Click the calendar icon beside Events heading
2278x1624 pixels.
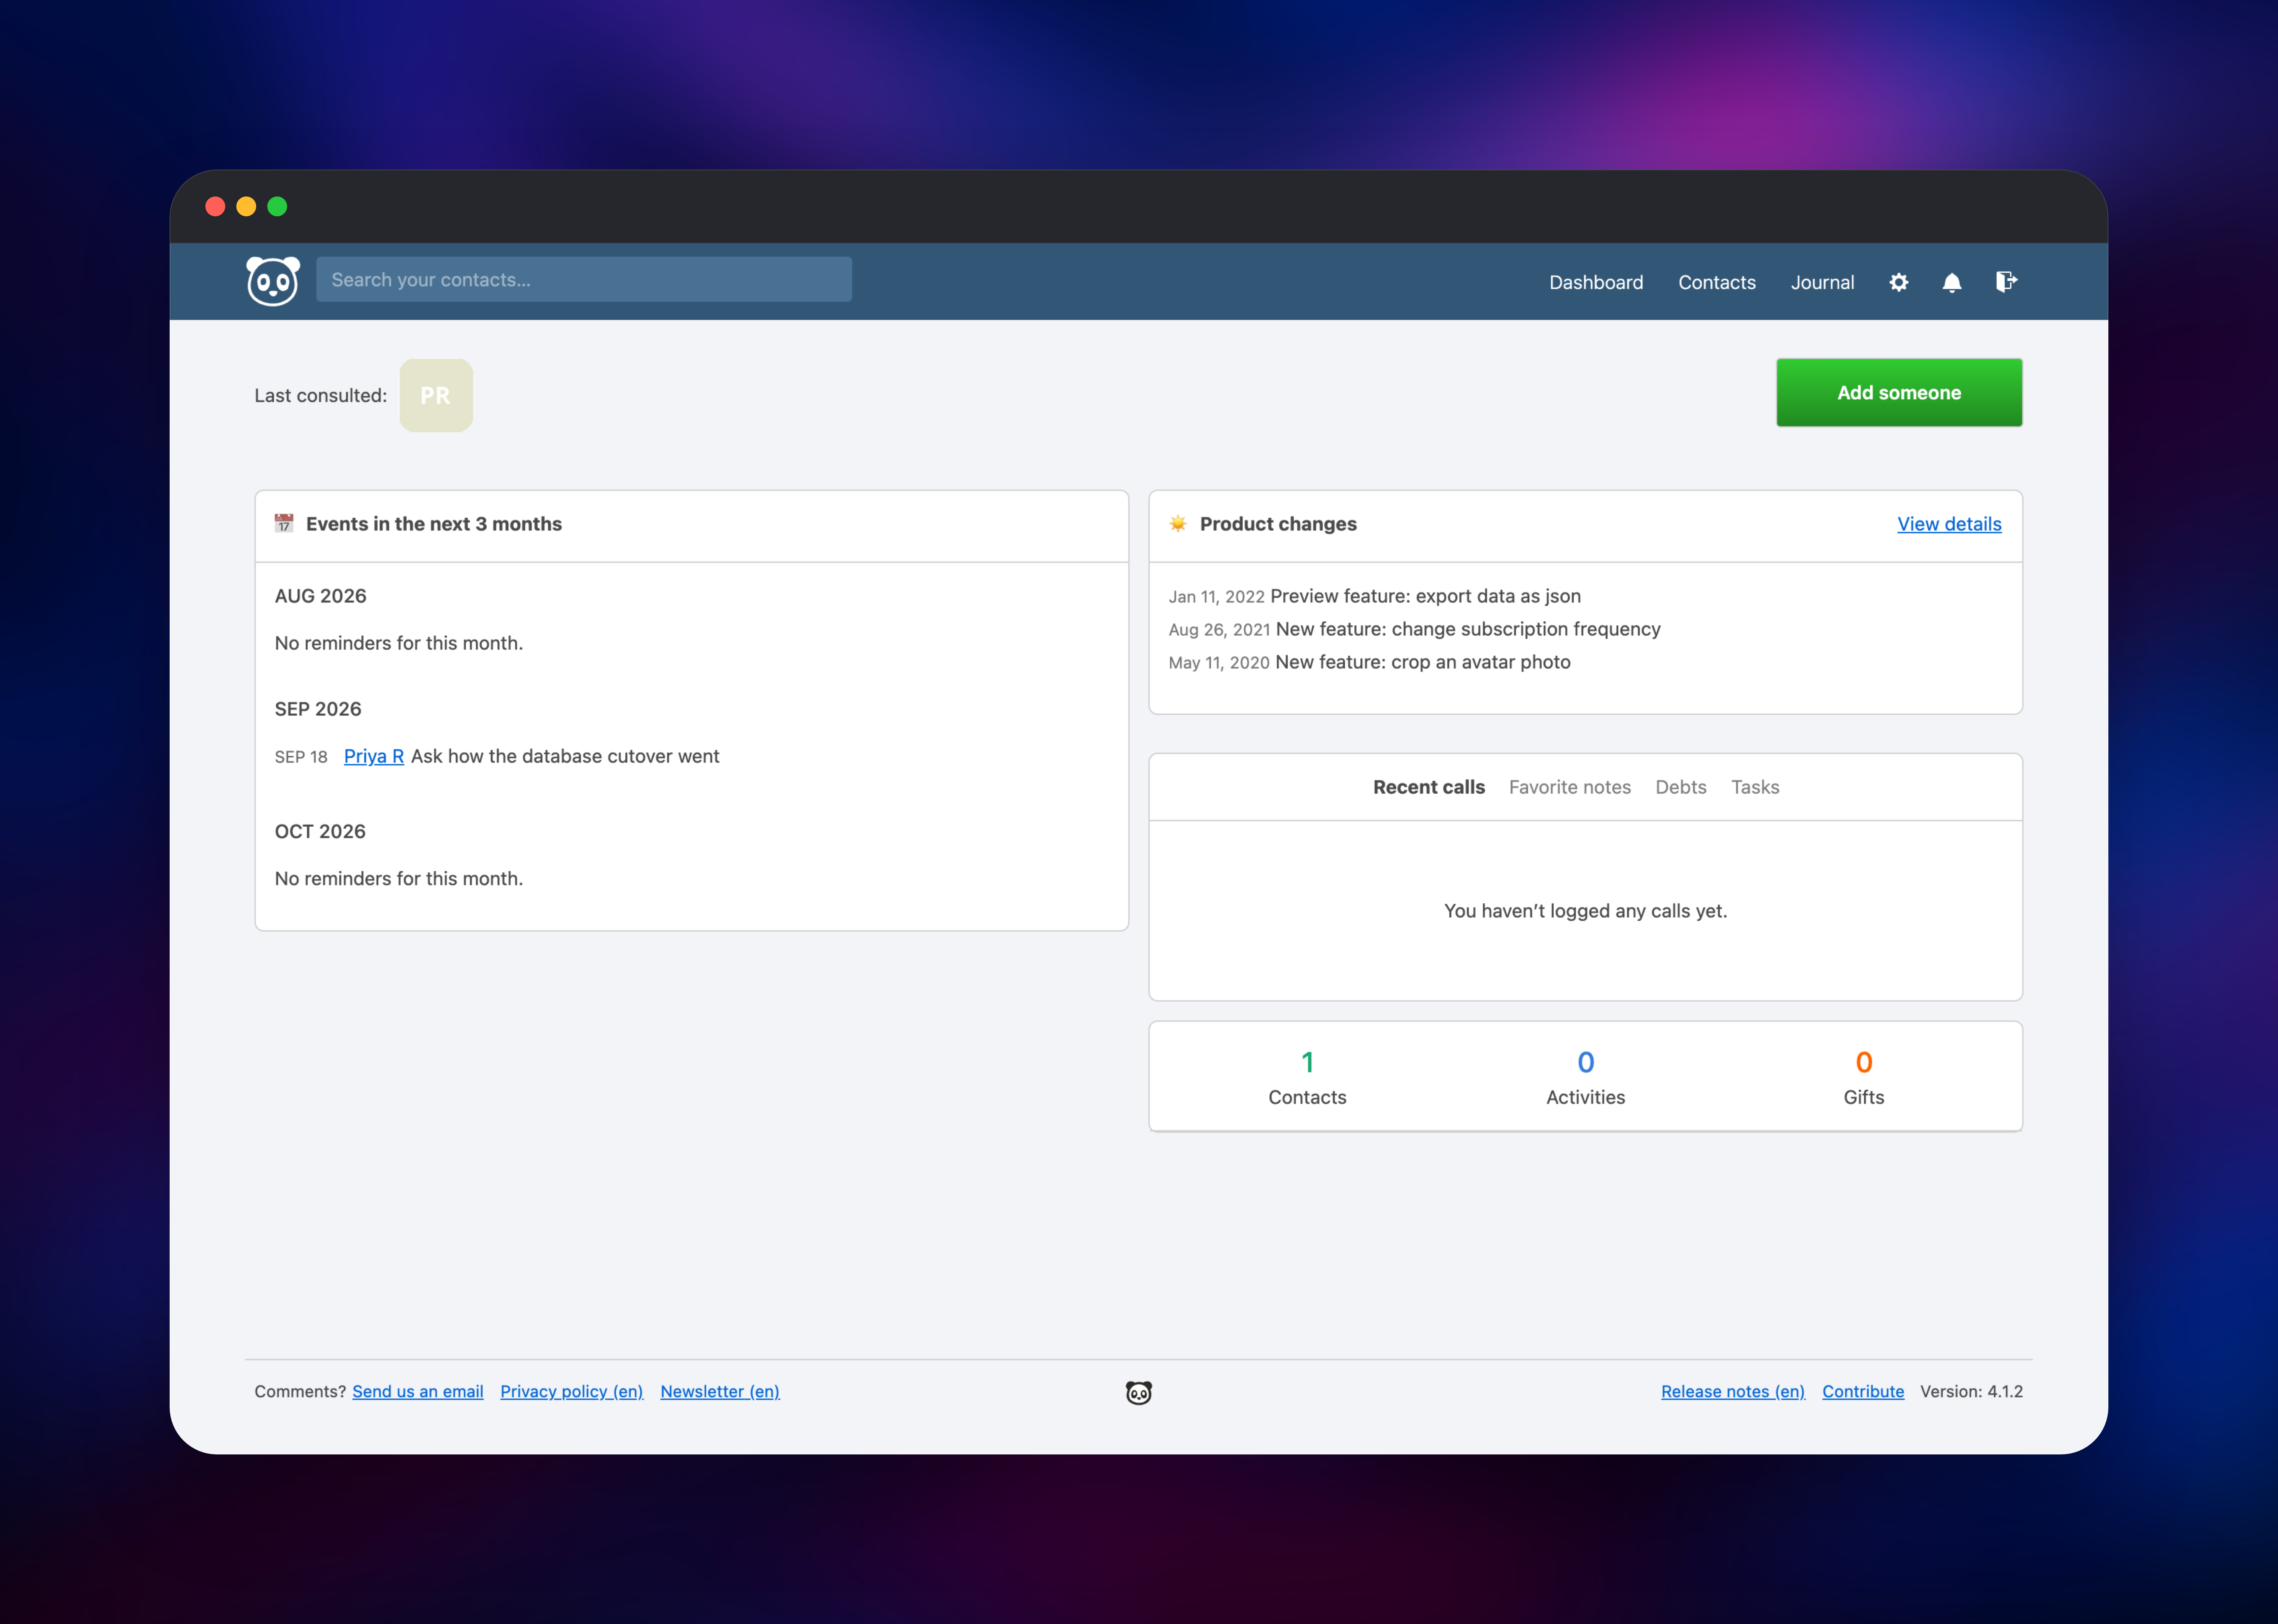[284, 523]
